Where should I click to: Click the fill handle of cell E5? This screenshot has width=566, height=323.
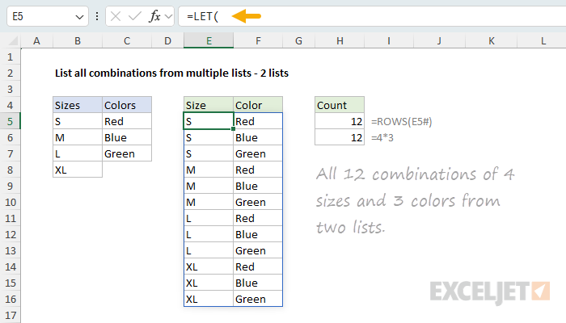coord(233,129)
